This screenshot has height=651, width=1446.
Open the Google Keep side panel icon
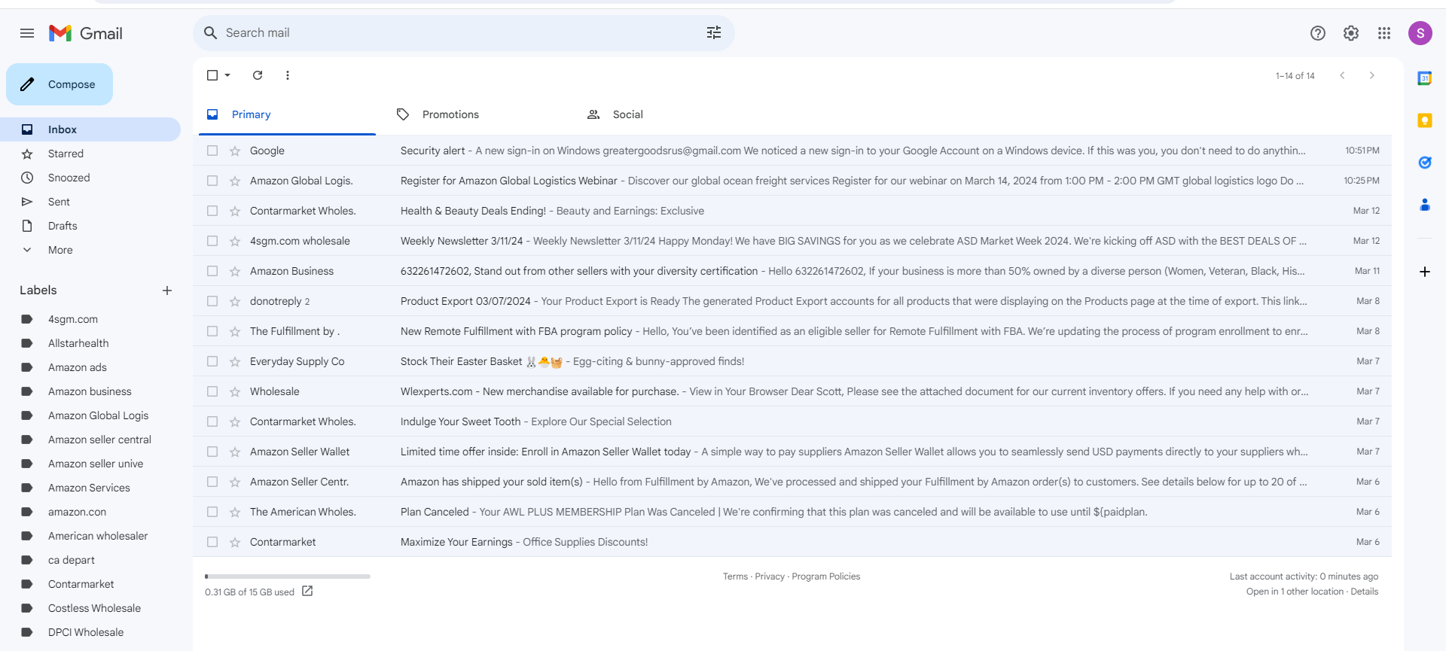click(1425, 120)
